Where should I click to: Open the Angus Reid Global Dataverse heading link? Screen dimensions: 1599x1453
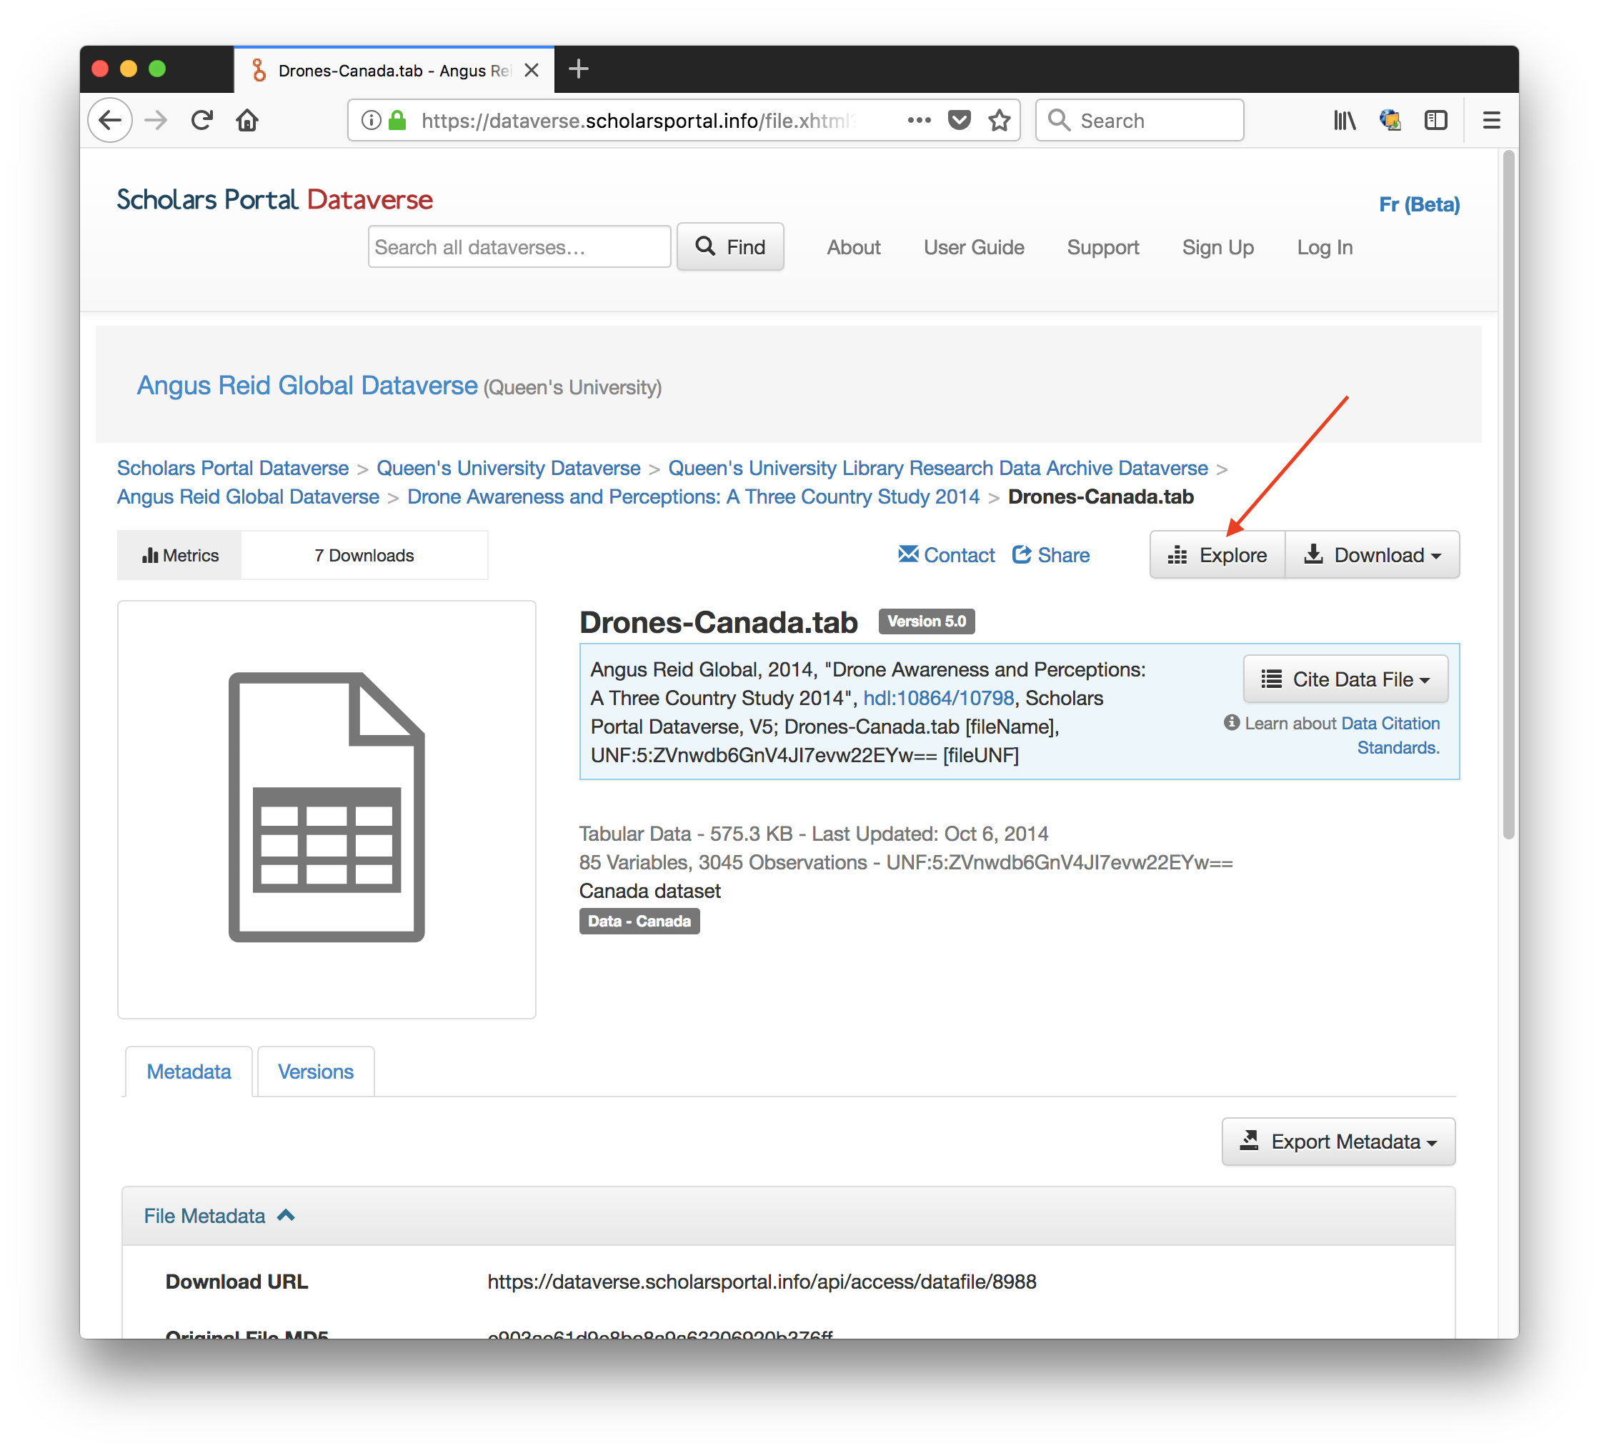click(307, 386)
